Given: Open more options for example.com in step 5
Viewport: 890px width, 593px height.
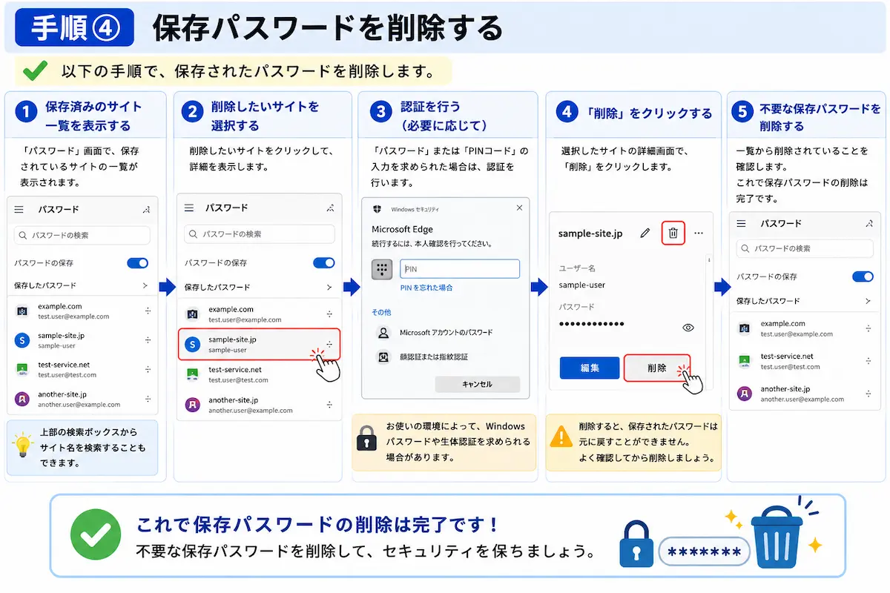Looking at the screenshot, I should [x=868, y=328].
